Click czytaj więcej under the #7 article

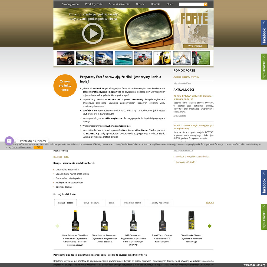(179, 116)
